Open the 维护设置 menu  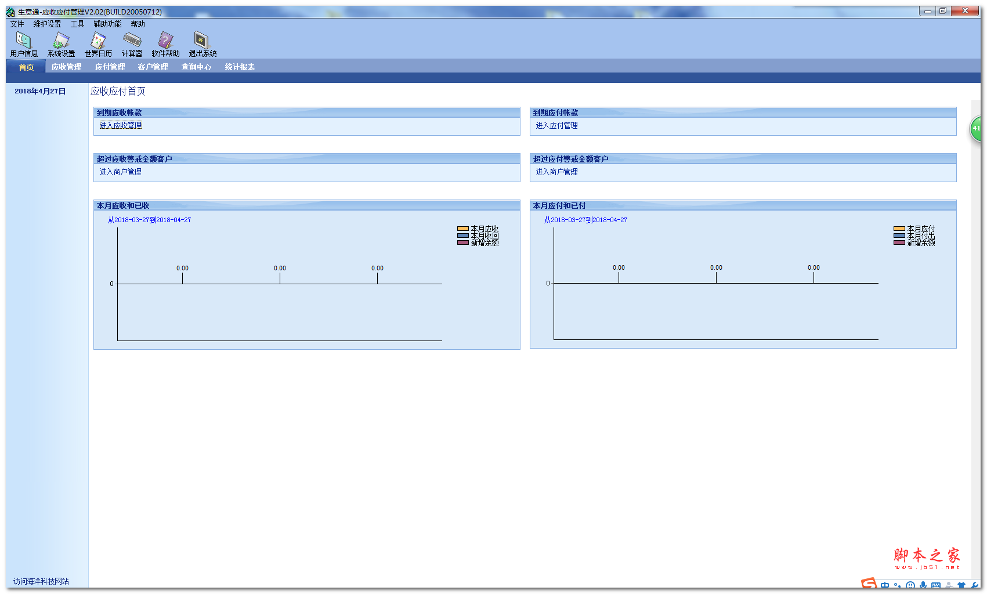coord(47,24)
